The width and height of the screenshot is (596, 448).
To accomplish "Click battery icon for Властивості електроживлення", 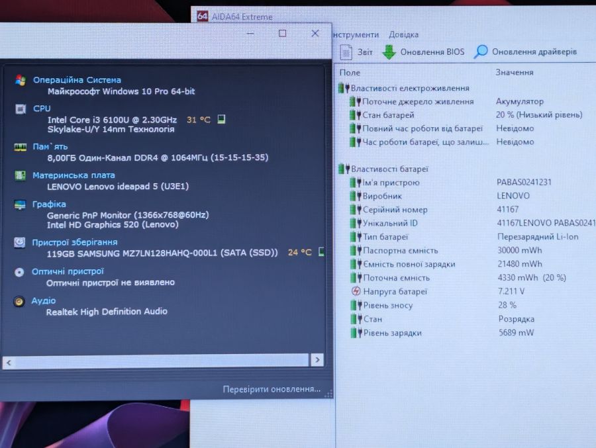I will click(x=344, y=88).
